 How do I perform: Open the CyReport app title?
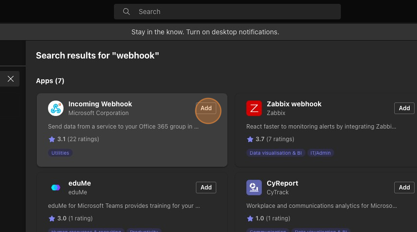[282, 183]
